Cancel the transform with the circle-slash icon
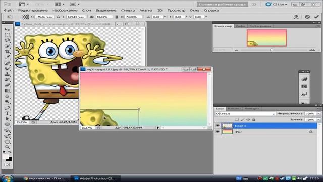 307,17
